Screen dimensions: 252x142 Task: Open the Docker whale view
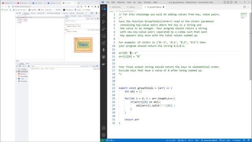click(x=104, y=64)
